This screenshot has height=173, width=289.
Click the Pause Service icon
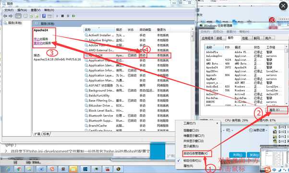pos(68,16)
